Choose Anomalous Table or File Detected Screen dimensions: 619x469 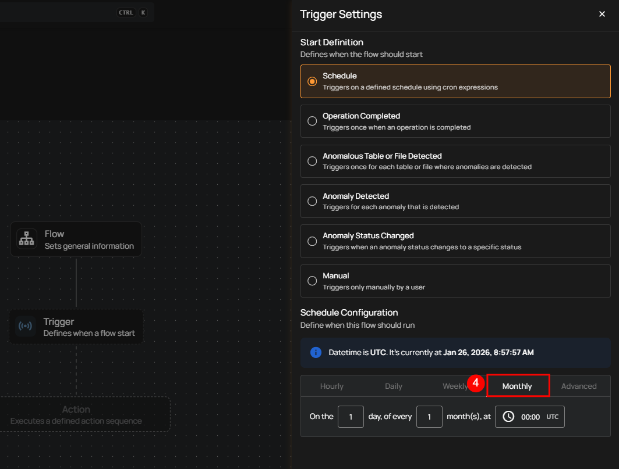click(312, 161)
